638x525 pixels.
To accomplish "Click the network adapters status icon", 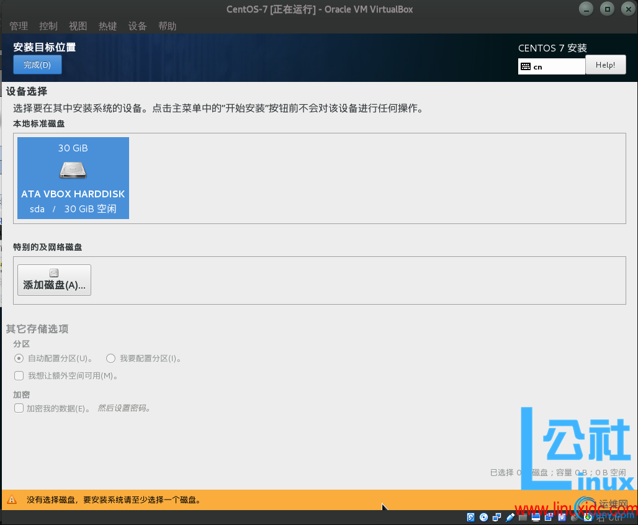I will 497,518.
